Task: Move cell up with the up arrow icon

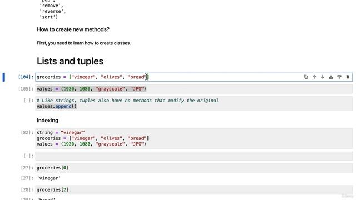Action: [x=314, y=77]
